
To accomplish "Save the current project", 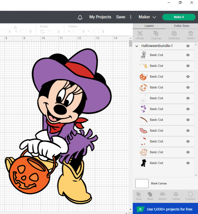I will [x=121, y=17].
